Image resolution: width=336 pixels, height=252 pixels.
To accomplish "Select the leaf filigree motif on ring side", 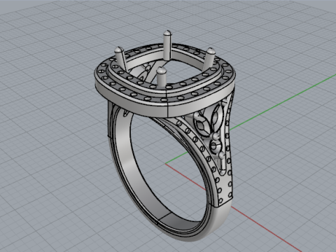I will click(x=209, y=121).
